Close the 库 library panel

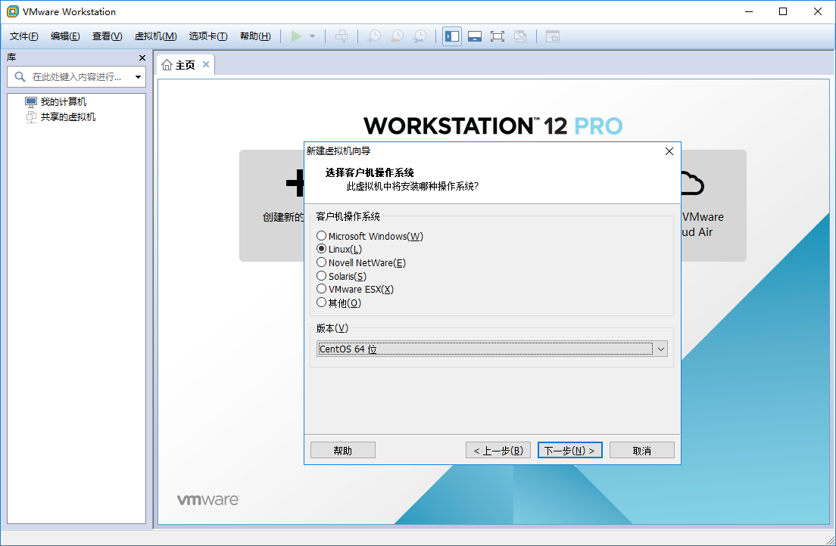[x=142, y=57]
